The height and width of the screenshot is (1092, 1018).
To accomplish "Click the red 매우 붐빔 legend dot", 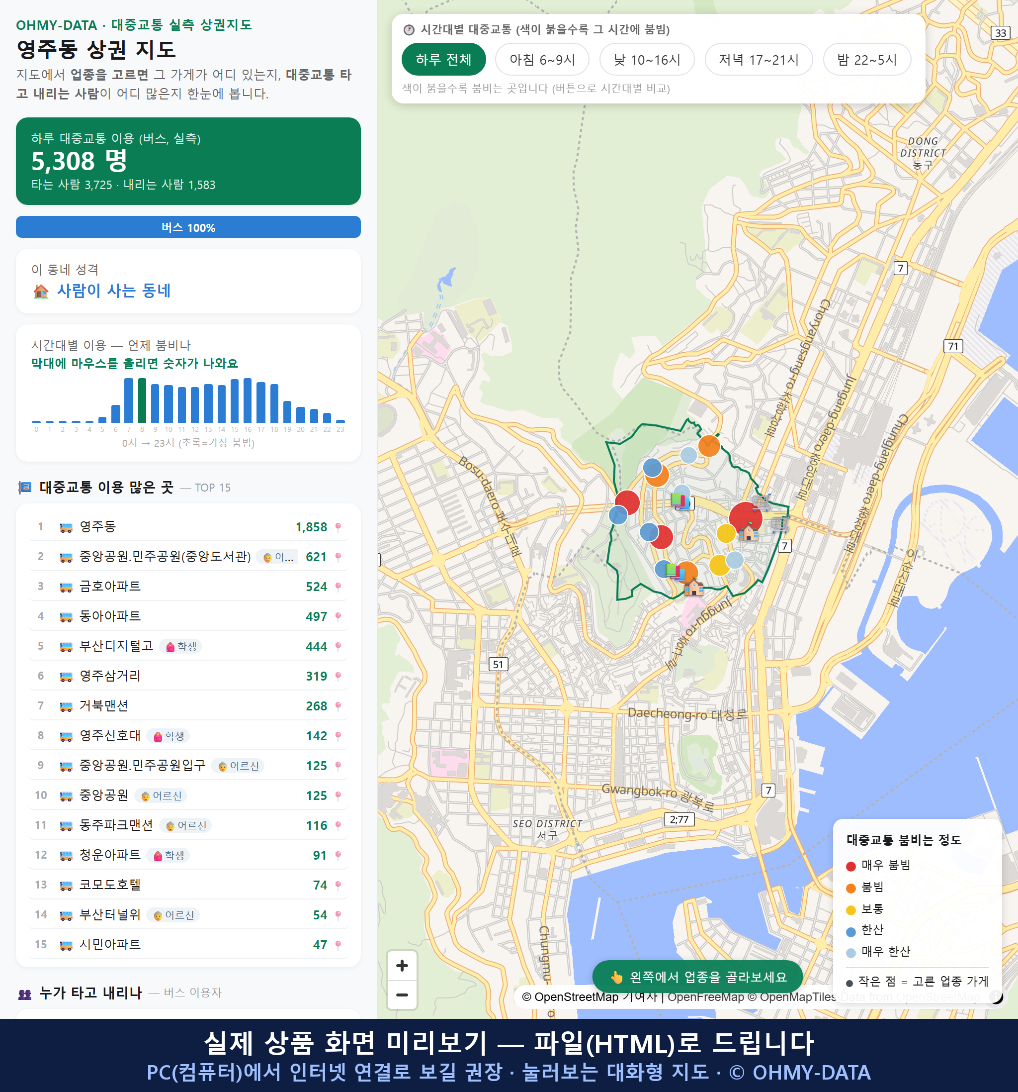I will tap(851, 866).
